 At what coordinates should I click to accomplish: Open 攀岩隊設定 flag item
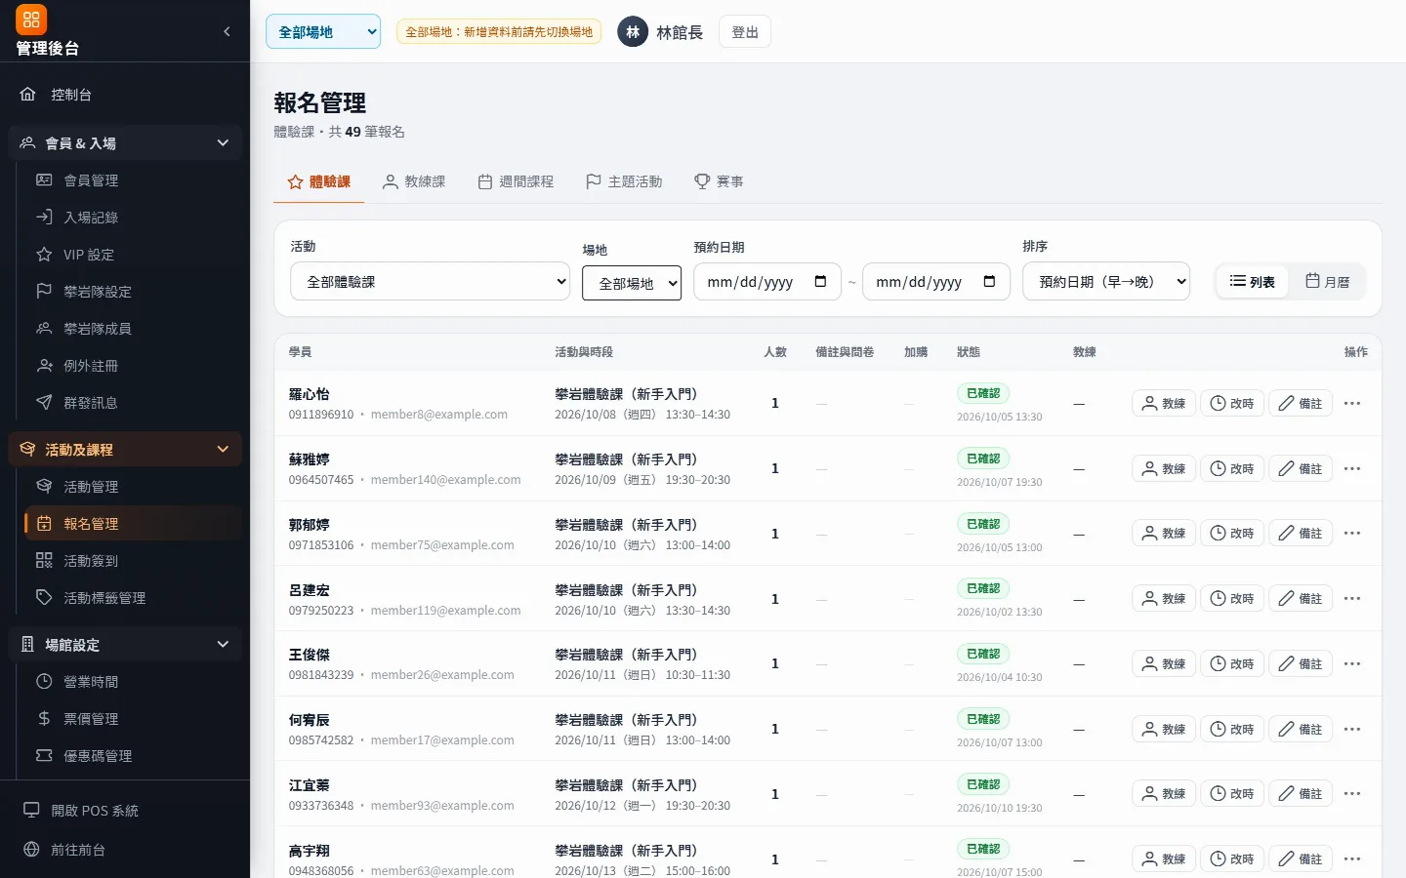134,292
